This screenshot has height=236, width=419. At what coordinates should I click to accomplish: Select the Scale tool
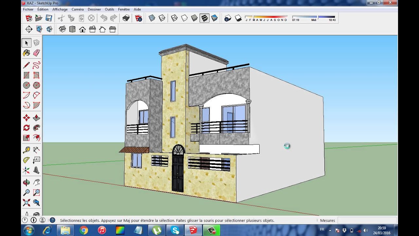pyautogui.click(x=27, y=138)
